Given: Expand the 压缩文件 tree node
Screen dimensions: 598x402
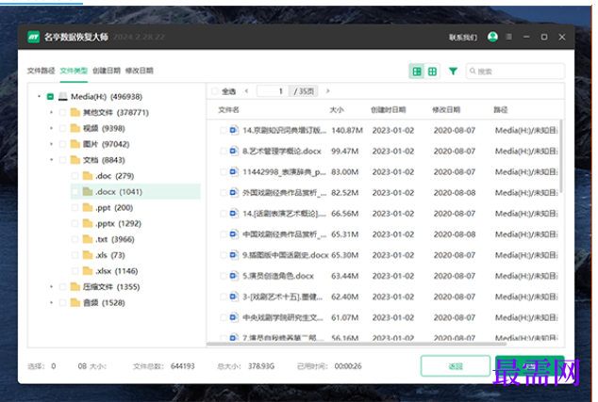Looking at the screenshot, I should (51, 286).
